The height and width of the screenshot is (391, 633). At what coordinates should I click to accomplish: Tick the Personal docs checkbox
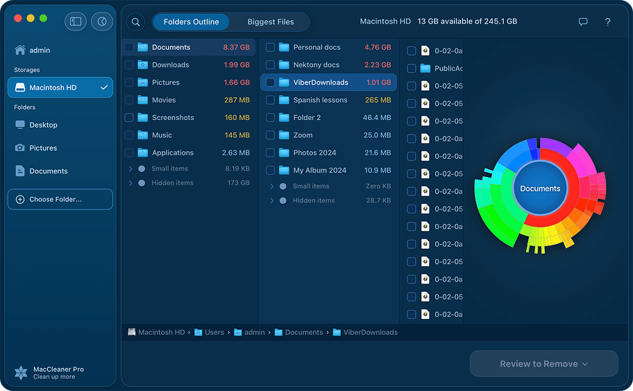[271, 48]
